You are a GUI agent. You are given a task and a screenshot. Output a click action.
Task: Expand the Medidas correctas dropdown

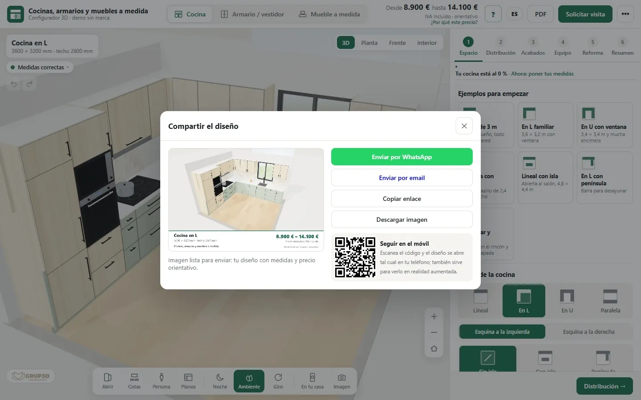pyautogui.click(x=40, y=68)
